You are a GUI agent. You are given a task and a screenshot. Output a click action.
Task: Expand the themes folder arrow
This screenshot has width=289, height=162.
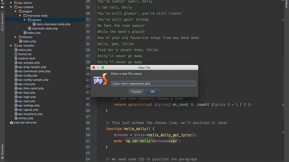tap(16, 37)
